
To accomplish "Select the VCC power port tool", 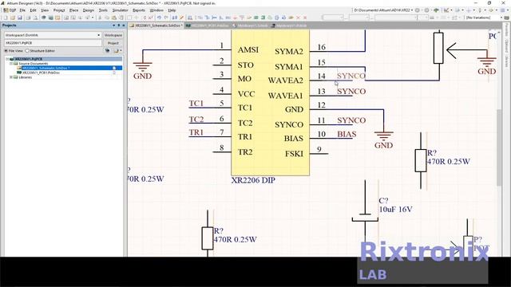I will (x=242, y=18).
